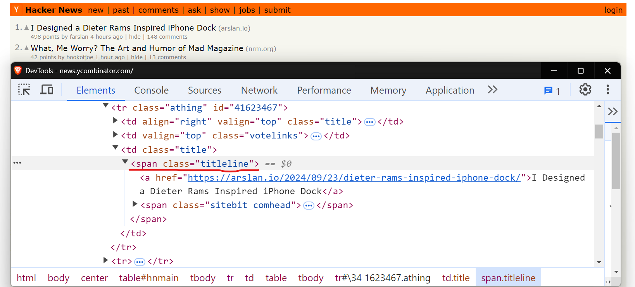Click the Brave icon in DevTools title bar
This screenshot has height=287, width=635.
18,70
